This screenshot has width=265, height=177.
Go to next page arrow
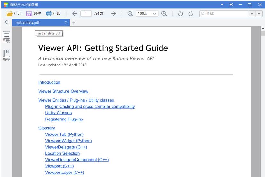click(x=113, y=13)
